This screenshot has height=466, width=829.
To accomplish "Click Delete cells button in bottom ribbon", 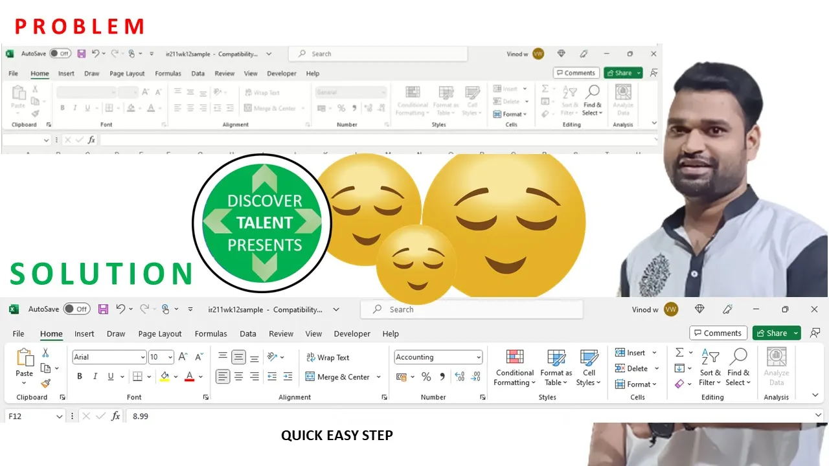I will (x=636, y=368).
